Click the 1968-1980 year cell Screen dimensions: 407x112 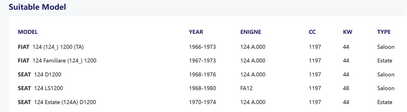(202, 88)
